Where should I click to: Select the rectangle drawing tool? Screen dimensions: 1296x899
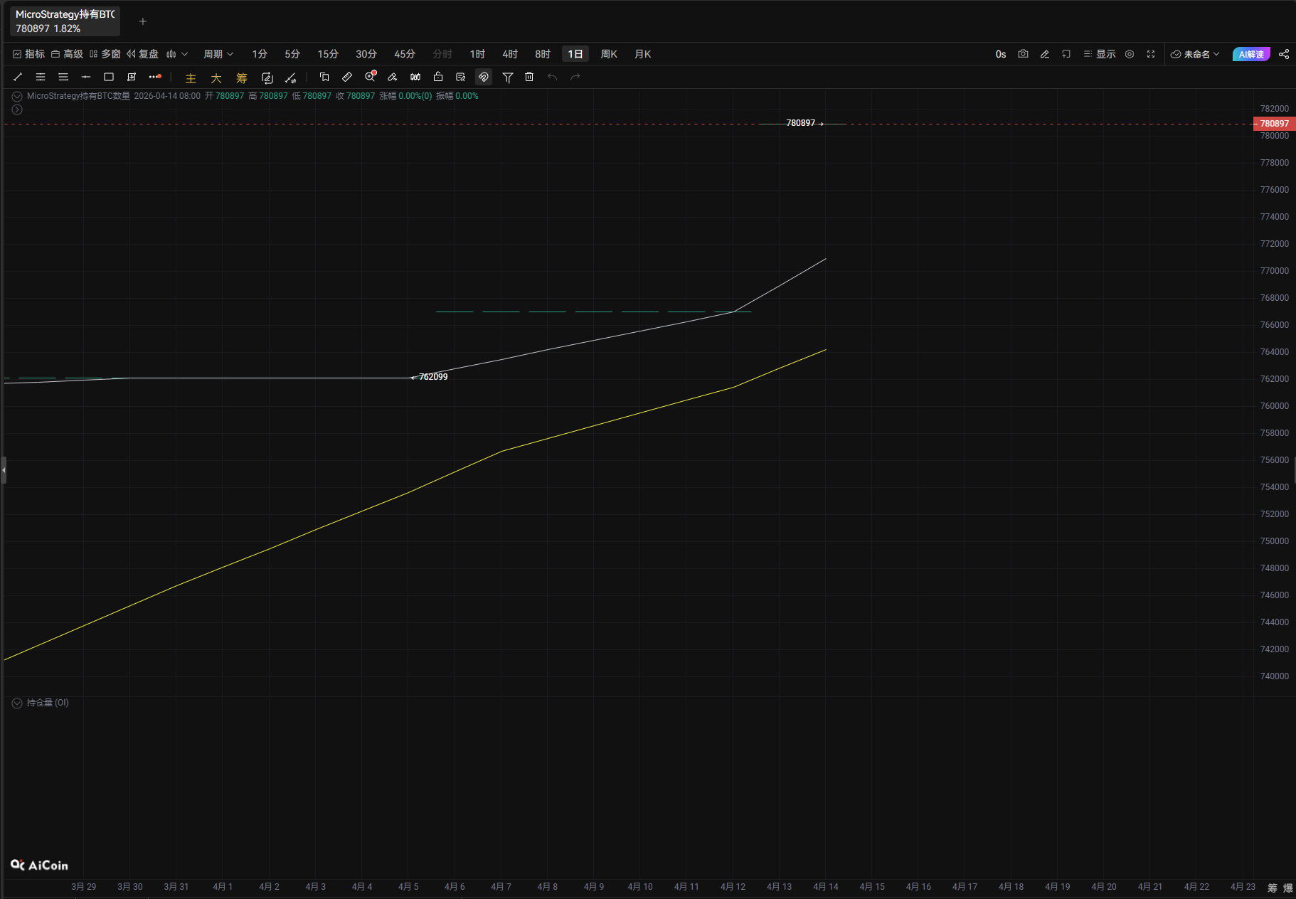tap(109, 77)
